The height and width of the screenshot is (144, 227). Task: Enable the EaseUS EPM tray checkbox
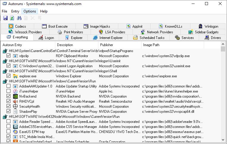pos(9,132)
